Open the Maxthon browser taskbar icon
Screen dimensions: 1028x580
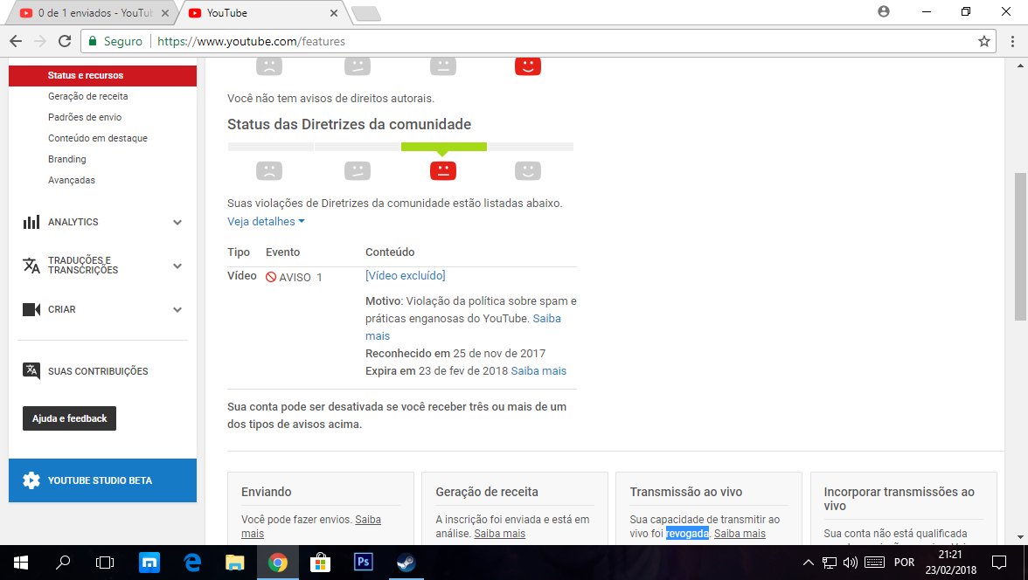149,563
